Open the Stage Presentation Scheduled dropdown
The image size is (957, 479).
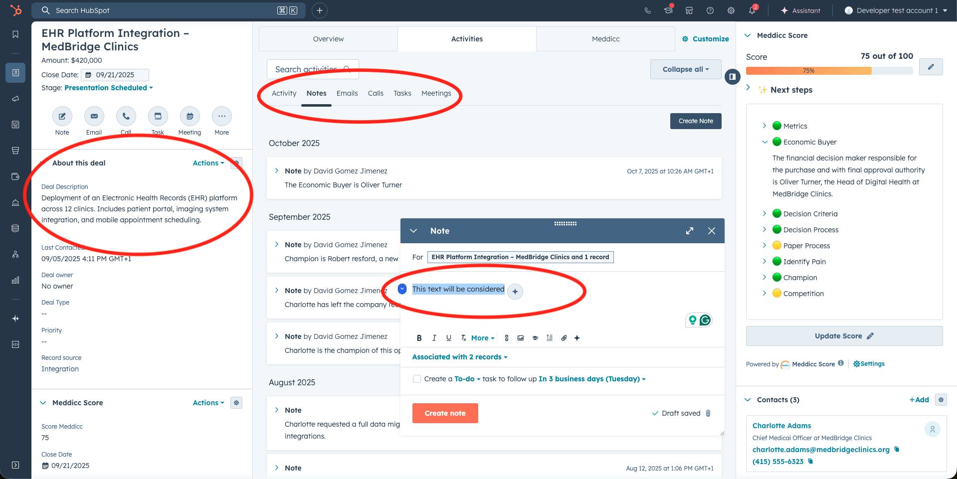click(x=109, y=88)
